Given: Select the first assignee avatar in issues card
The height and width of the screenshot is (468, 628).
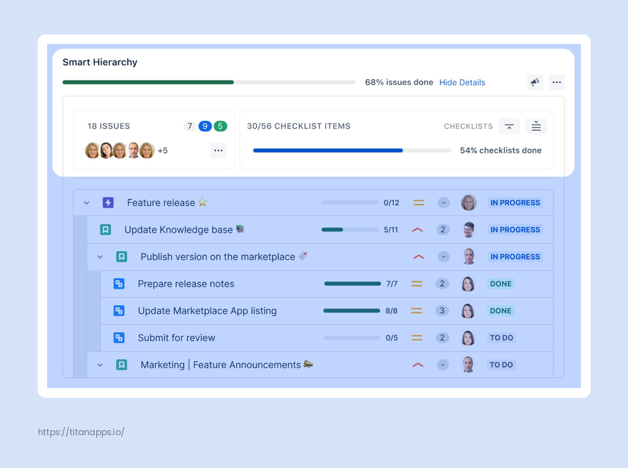Looking at the screenshot, I should pyautogui.click(x=92, y=151).
